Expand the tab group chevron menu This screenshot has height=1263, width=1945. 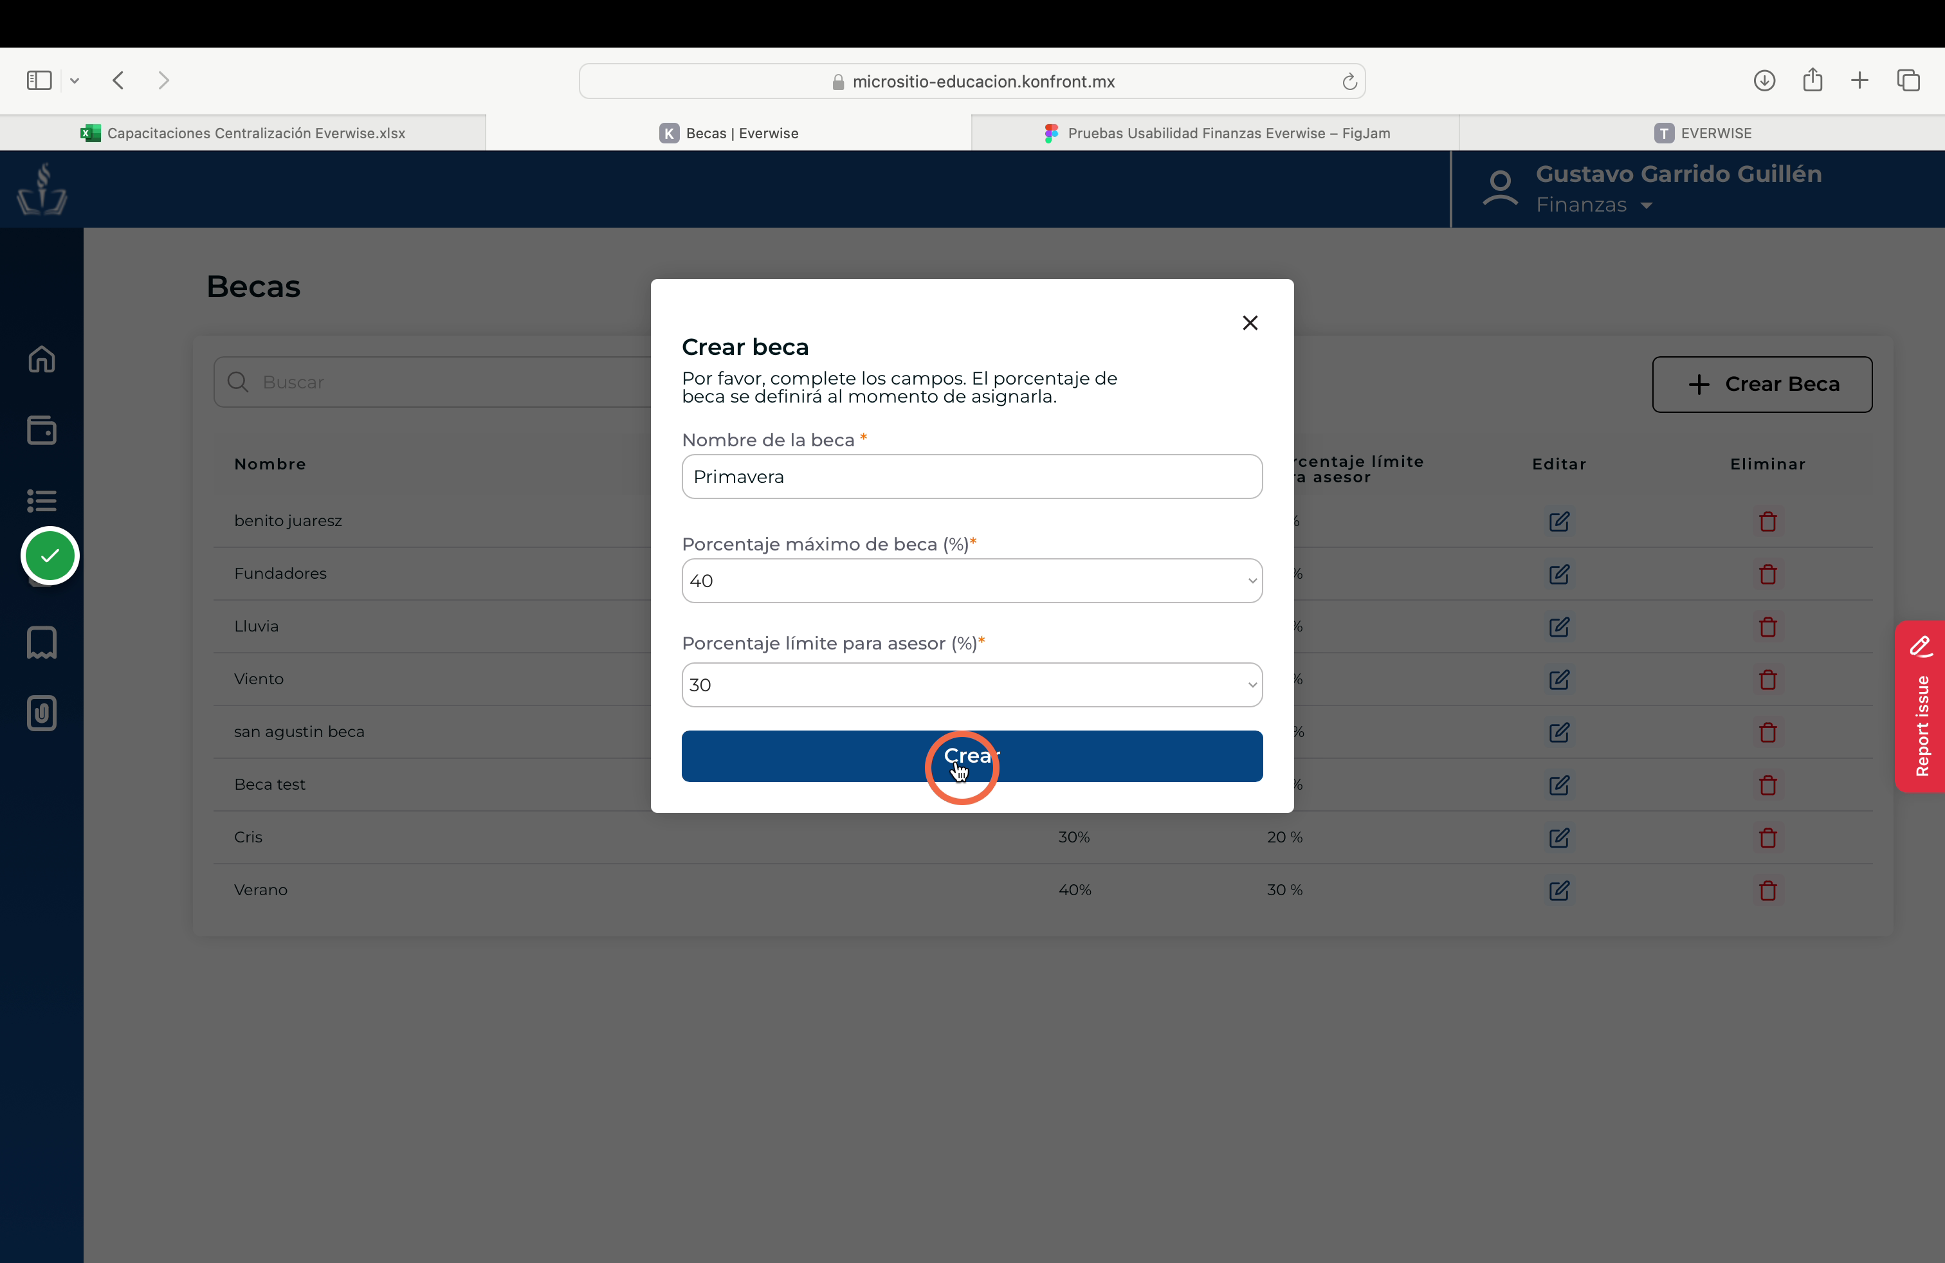75,80
